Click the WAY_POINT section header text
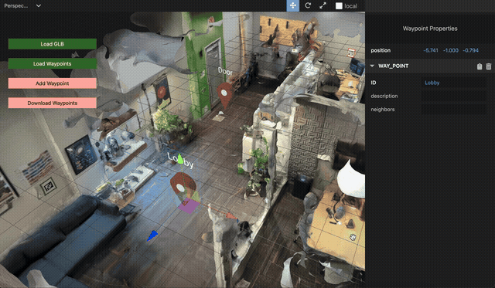This screenshot has height=288, width=495. pos(394,66)
